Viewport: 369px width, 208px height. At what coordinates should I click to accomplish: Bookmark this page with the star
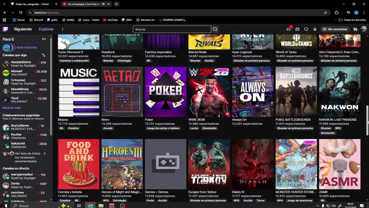[x=325, y=13]
